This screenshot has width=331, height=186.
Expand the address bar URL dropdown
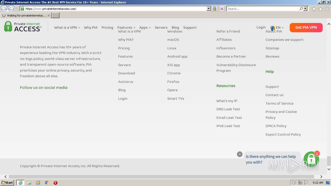209,9
